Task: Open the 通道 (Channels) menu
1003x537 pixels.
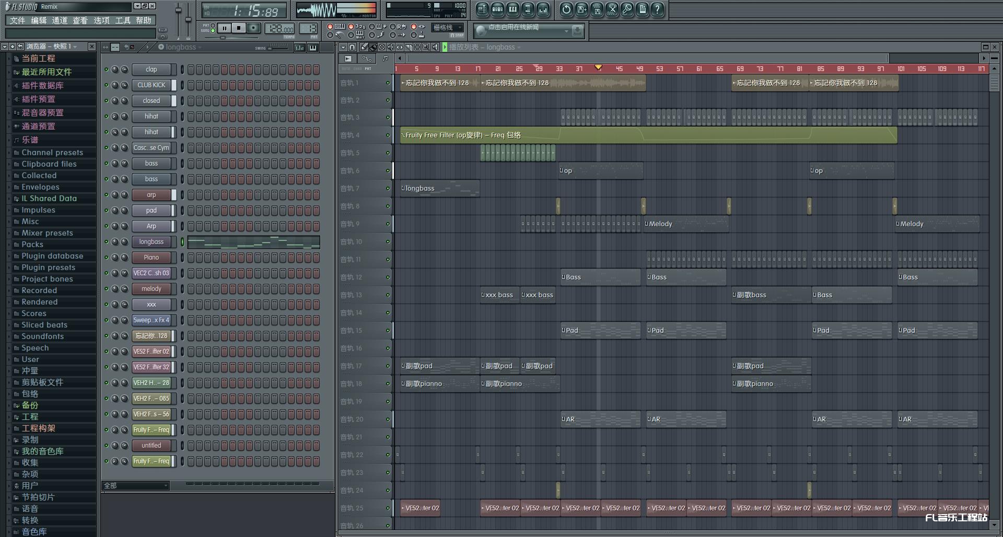Action: pyautogui.click(x=60, y=20)
